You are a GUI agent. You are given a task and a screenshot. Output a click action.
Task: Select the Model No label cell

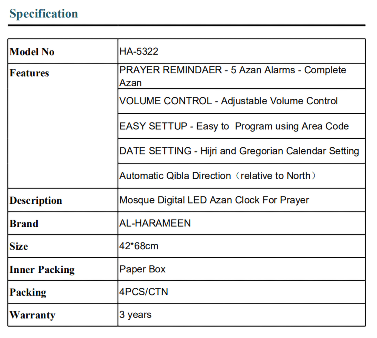32,52
